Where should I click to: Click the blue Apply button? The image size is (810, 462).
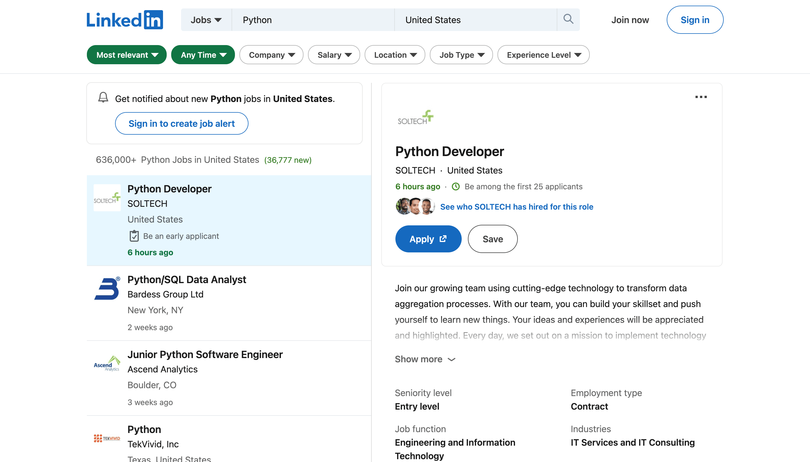point(428,239)
